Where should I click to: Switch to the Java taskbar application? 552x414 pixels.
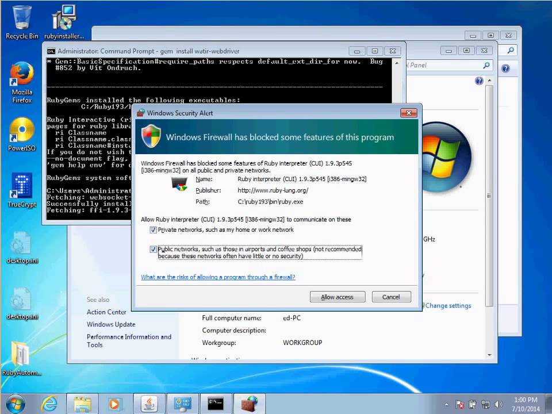click(x=149, y=404)
